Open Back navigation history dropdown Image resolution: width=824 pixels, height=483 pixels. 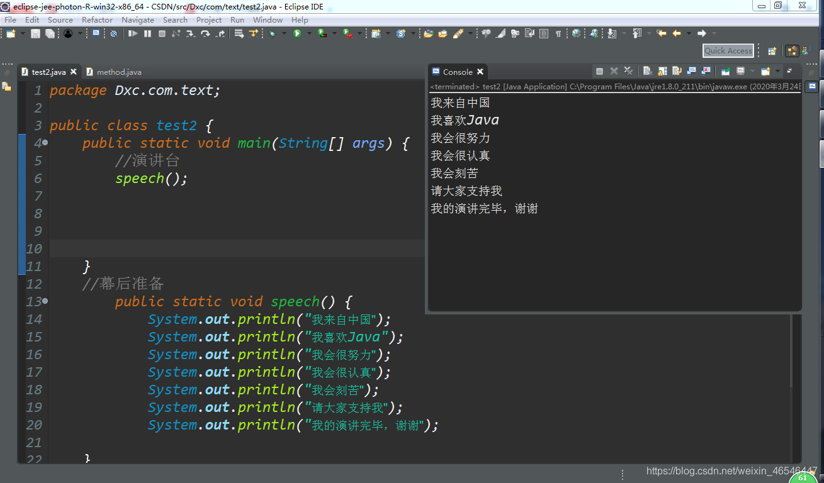pos(689,33)
